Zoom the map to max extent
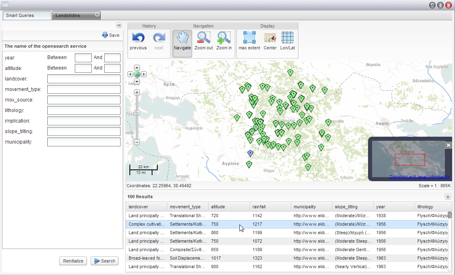455x275 pixels. click(x=249, y=38)
